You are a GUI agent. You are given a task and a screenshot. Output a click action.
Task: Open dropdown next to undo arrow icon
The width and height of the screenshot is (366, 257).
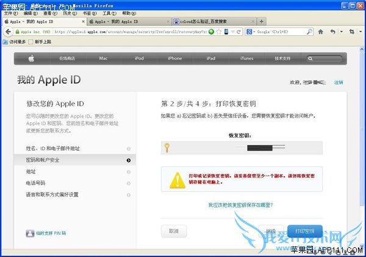click(342, 32)
